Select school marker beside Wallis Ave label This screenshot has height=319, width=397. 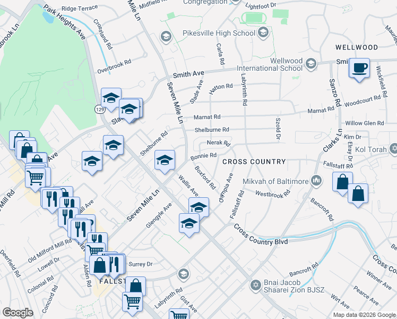pos(198,208)
